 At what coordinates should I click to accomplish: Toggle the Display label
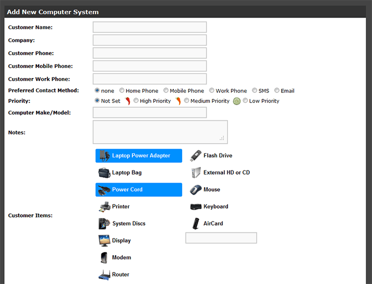click(121, 240)
